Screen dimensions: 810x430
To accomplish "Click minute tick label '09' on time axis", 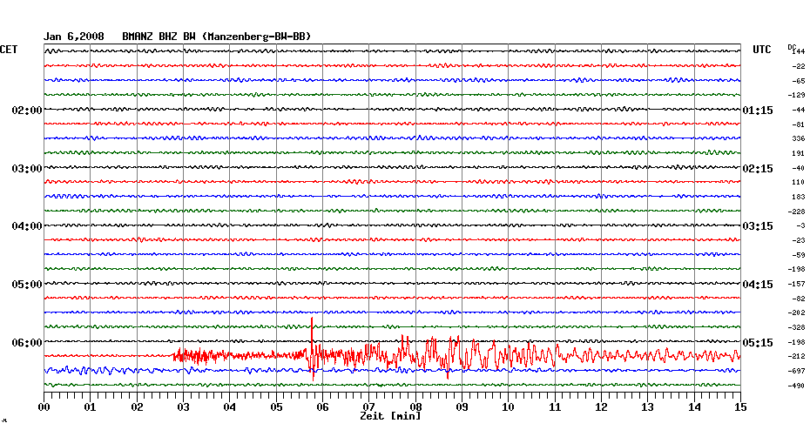I will pyautogui.click(x=462, y=407).
